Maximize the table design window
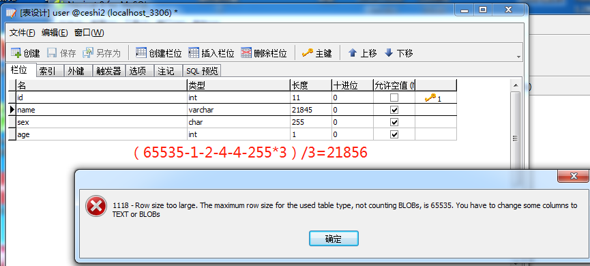590x266 pixels. [483, 10]
